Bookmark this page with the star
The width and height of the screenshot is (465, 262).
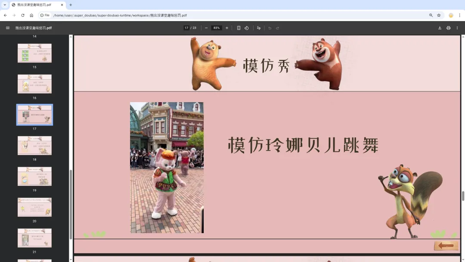click(x=439, y=15)
